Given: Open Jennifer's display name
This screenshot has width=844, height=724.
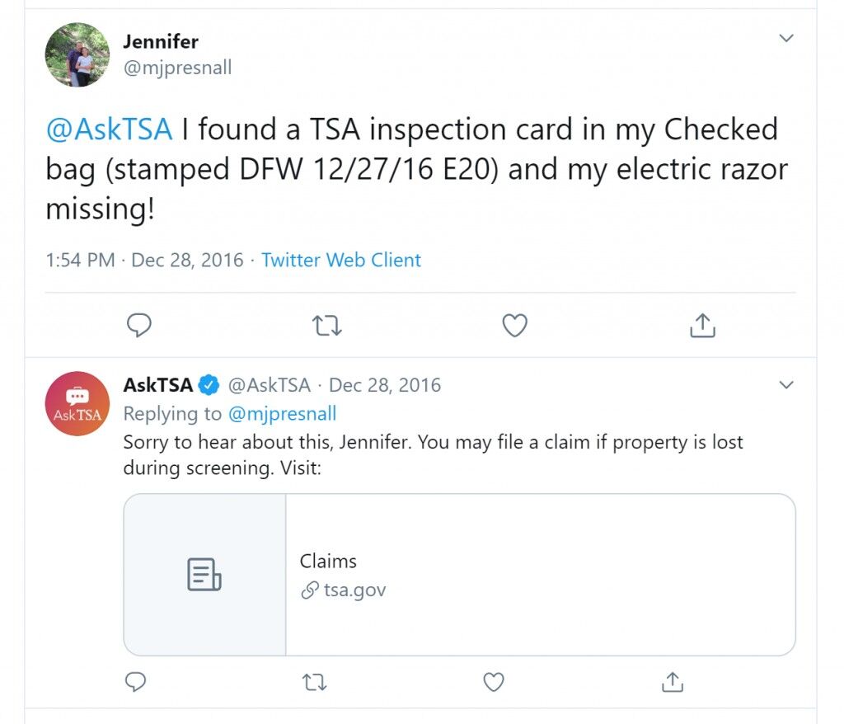Looking at the screenshot, I should (161, 41).
